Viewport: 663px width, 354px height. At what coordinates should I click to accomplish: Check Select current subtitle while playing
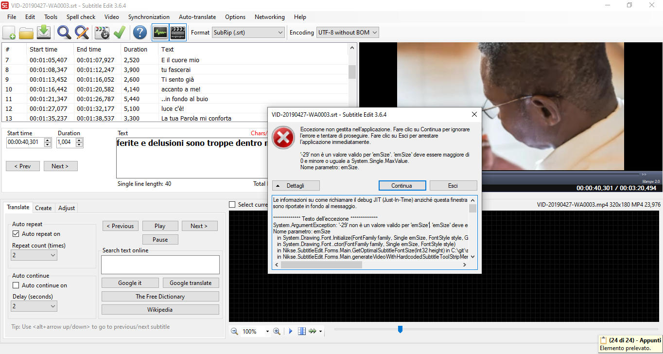click(232, 204)
